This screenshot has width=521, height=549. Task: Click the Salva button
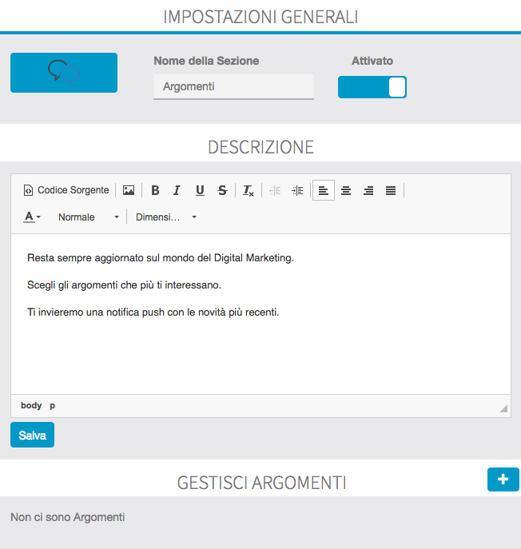(32, 436)
